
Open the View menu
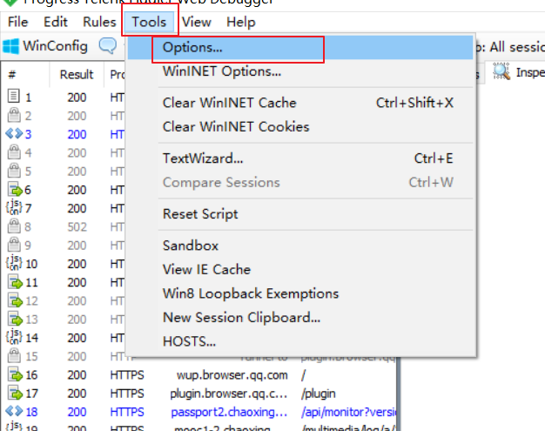[x=197, y=22]
